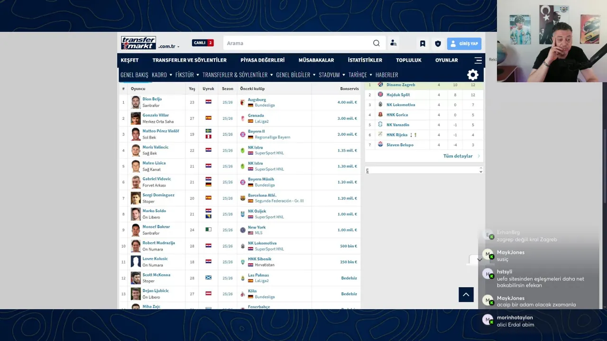Click Scott McKenna player photo
Screen dimensions: 607x341
coord(136,278)
